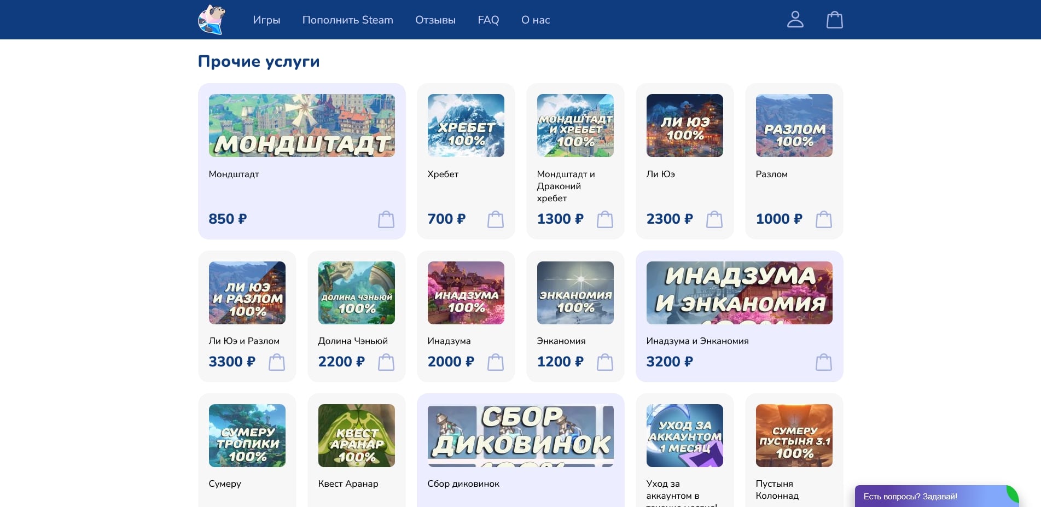Open the user profile icon in header
The image size is (1041, 507).
point(795,19)
